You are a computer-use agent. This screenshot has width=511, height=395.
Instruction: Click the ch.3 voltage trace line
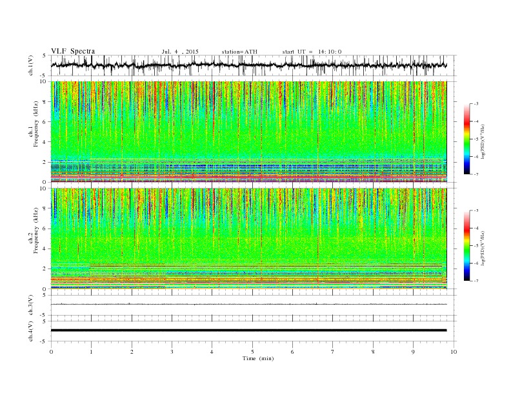(x=248, y=305)
